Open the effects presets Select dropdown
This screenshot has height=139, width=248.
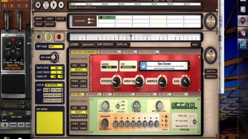coord(79,112)
